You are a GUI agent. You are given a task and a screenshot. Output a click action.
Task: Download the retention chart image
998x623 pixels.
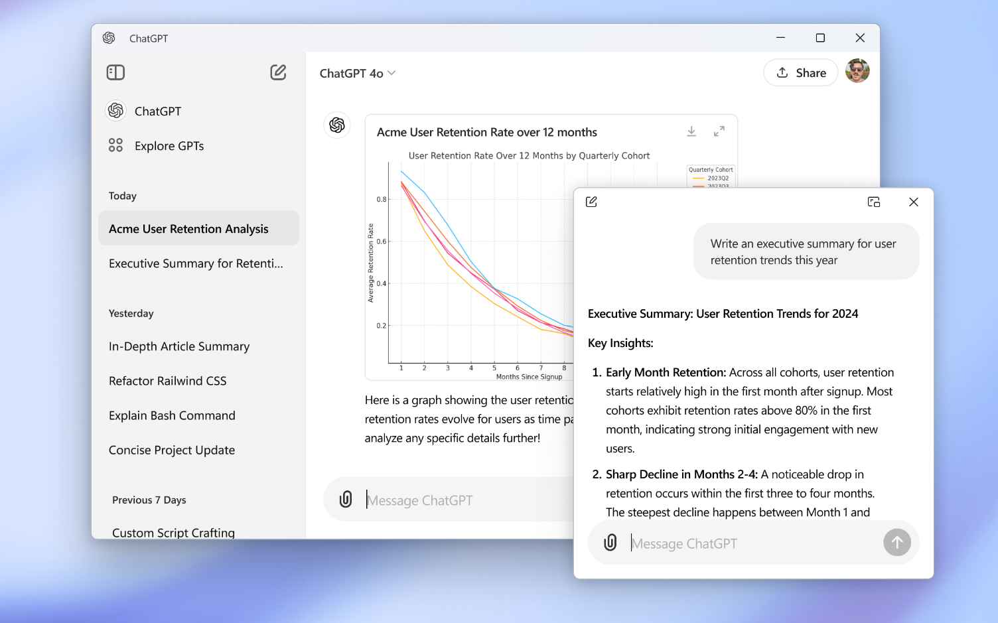click(691, 131)
